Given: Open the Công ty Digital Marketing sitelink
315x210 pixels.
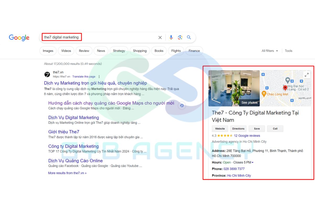Looking at the screenshot, I should pyautogui.click(x=73, y=146).
